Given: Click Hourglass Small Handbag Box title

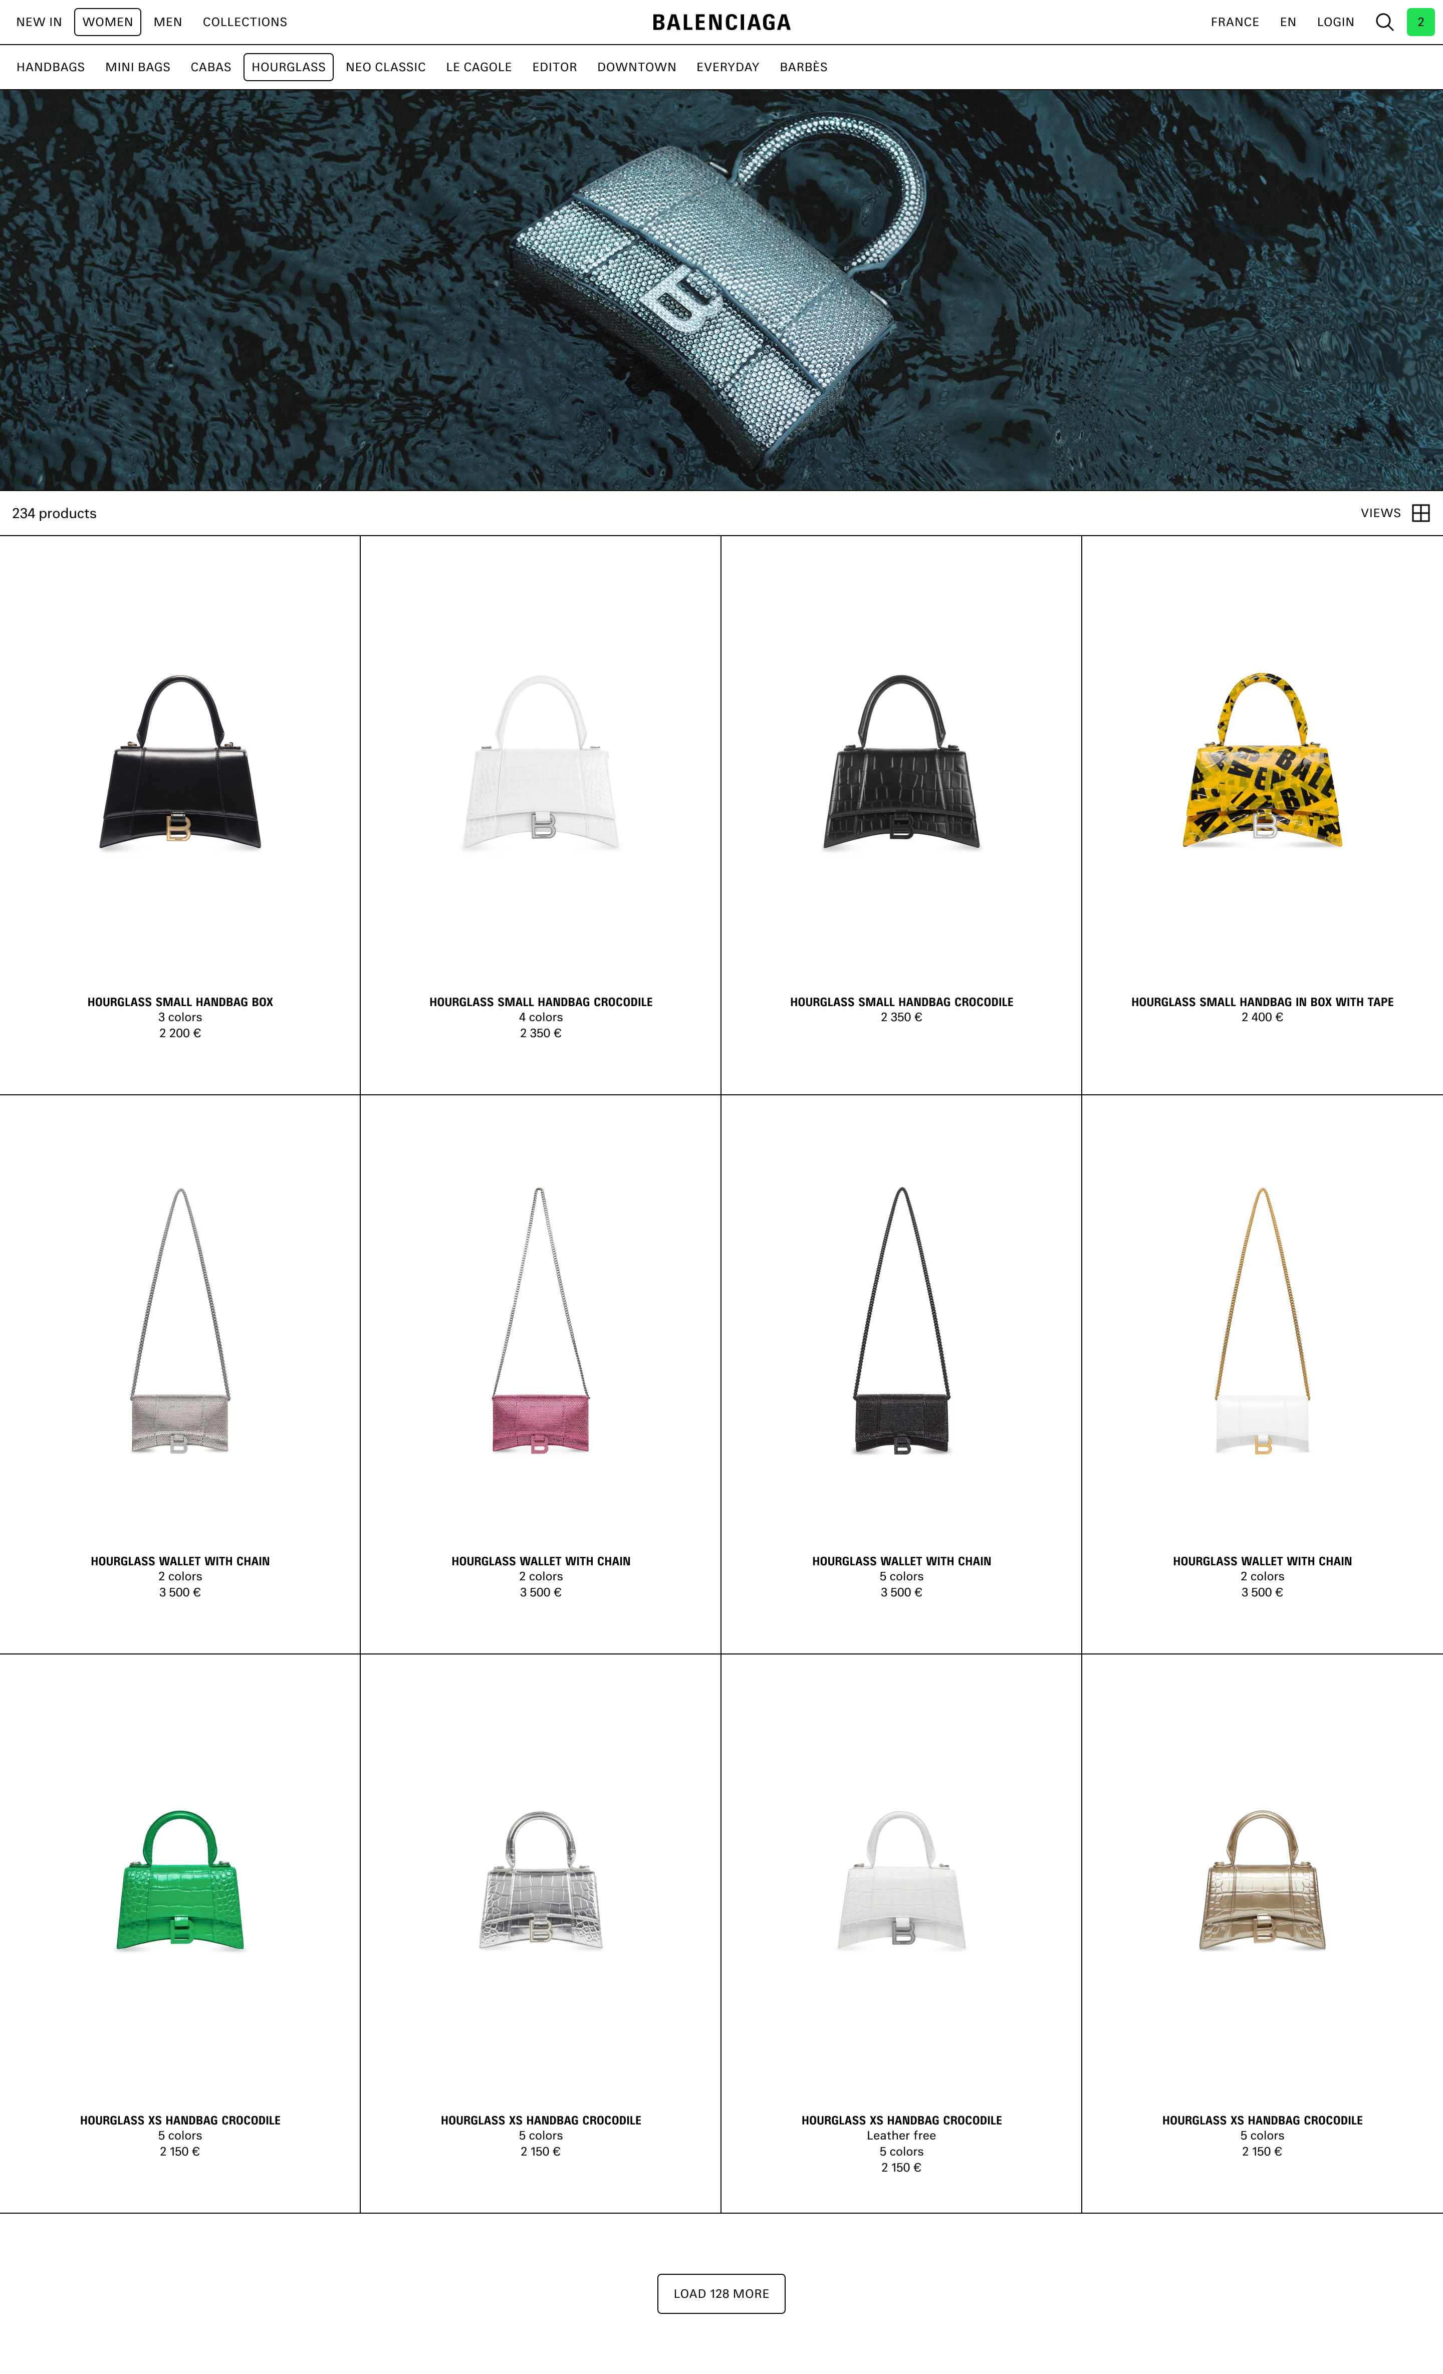Looking at the screenshot, I should coord(180,1002).
